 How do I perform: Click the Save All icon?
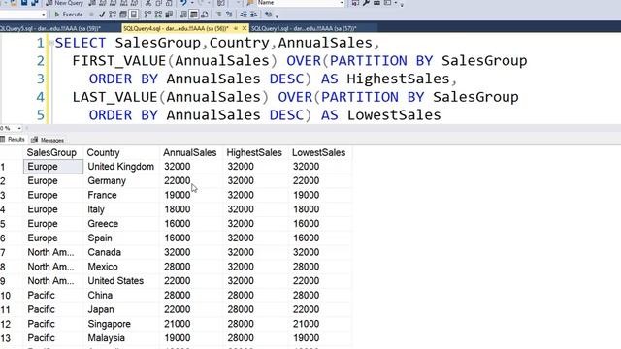[x=35, y=3]
